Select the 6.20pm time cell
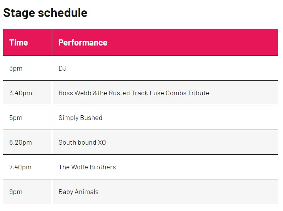Screen dimensions: 283x211 click(x=27, y=142)
